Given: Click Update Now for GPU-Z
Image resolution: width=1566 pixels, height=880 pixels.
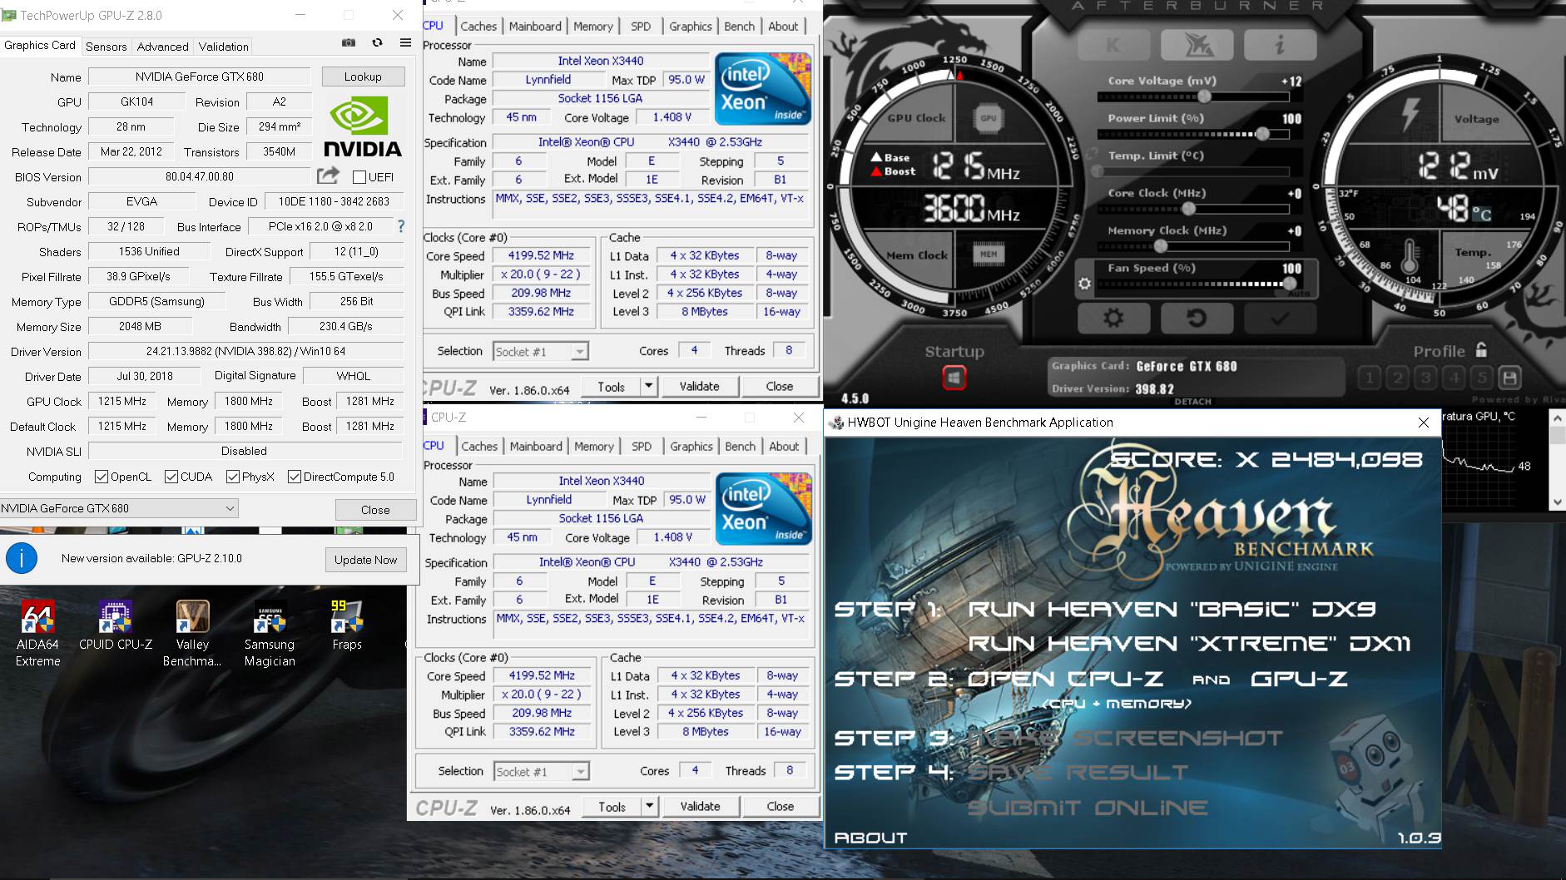Looking at the screenshot, I should click(365, 560).
